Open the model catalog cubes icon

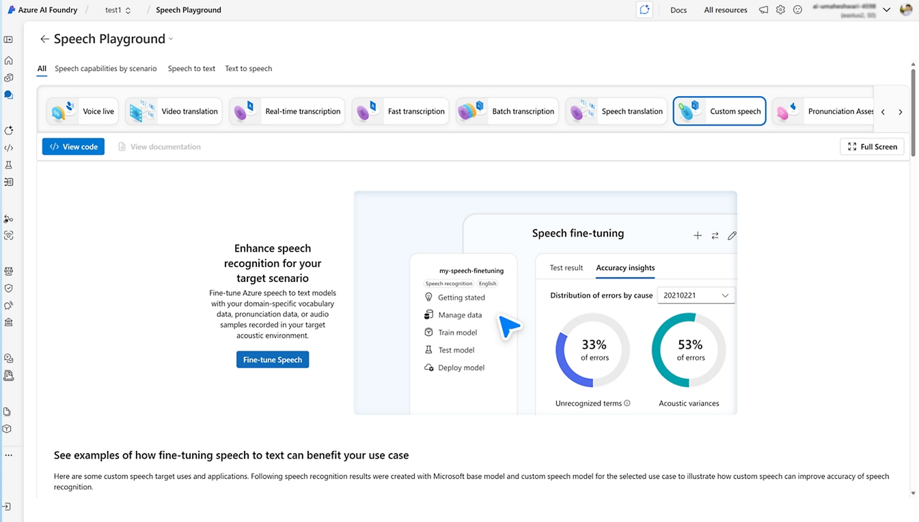pos(8,78)
